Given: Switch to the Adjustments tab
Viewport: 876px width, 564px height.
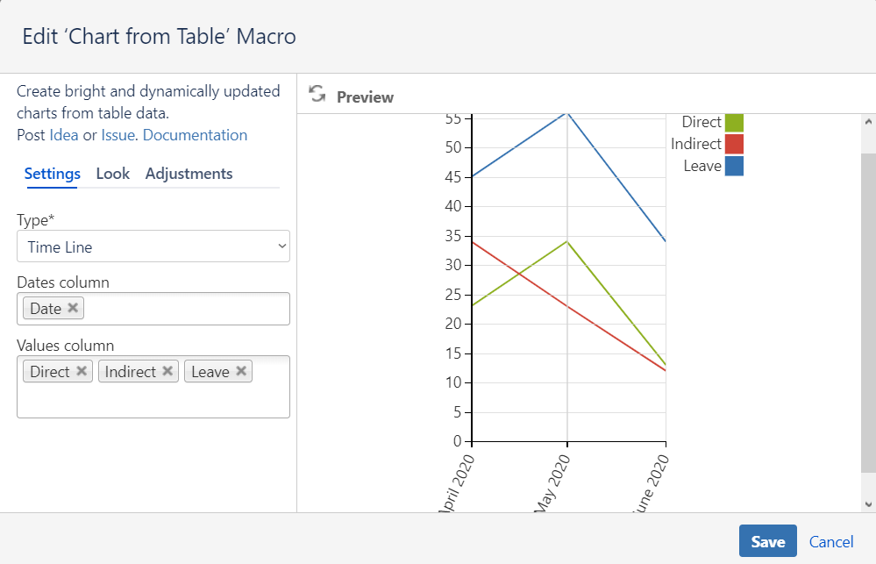Looking at the screenshot, I should pos(189,173).
